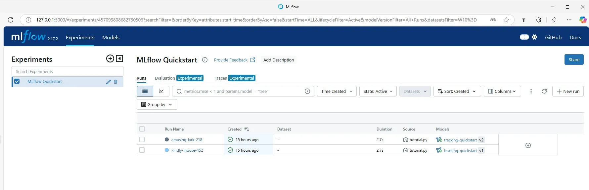This screenshot has width=589, height=190.
Task: Open browser settings and more menu
Action: click(x=569, y=20)
